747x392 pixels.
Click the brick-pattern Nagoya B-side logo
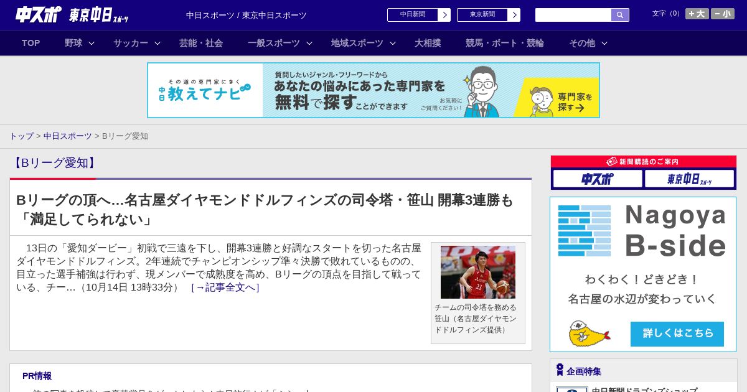[x=585, y=231]
